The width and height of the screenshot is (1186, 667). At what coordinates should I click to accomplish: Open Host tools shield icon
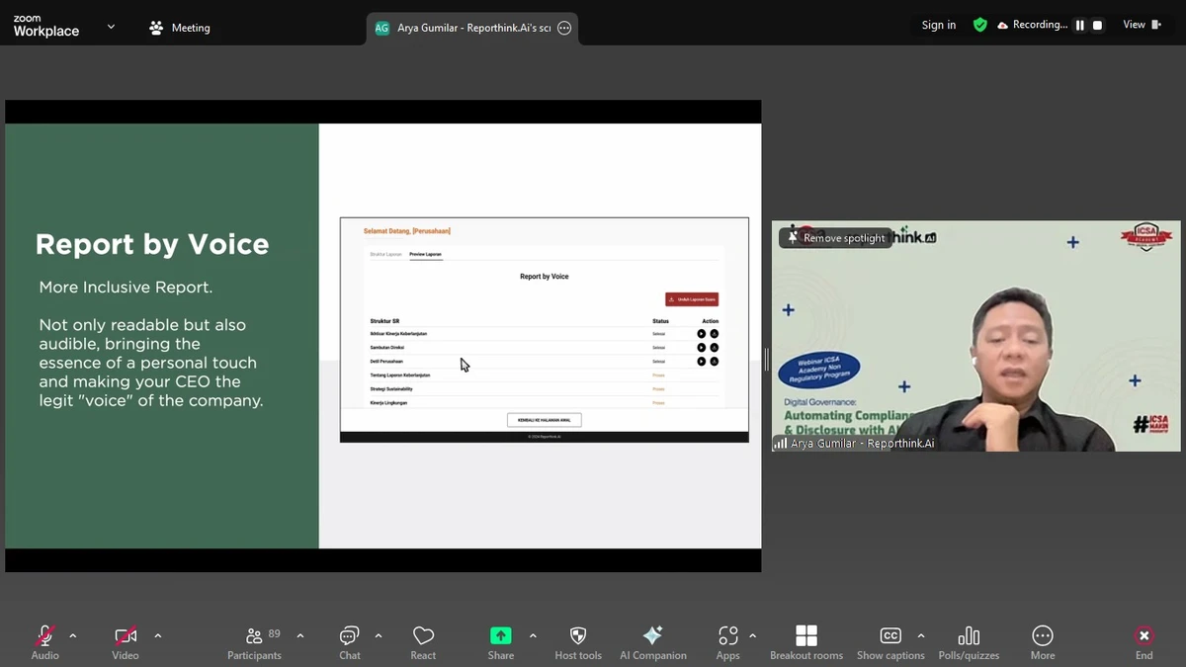tap(578, 641)
